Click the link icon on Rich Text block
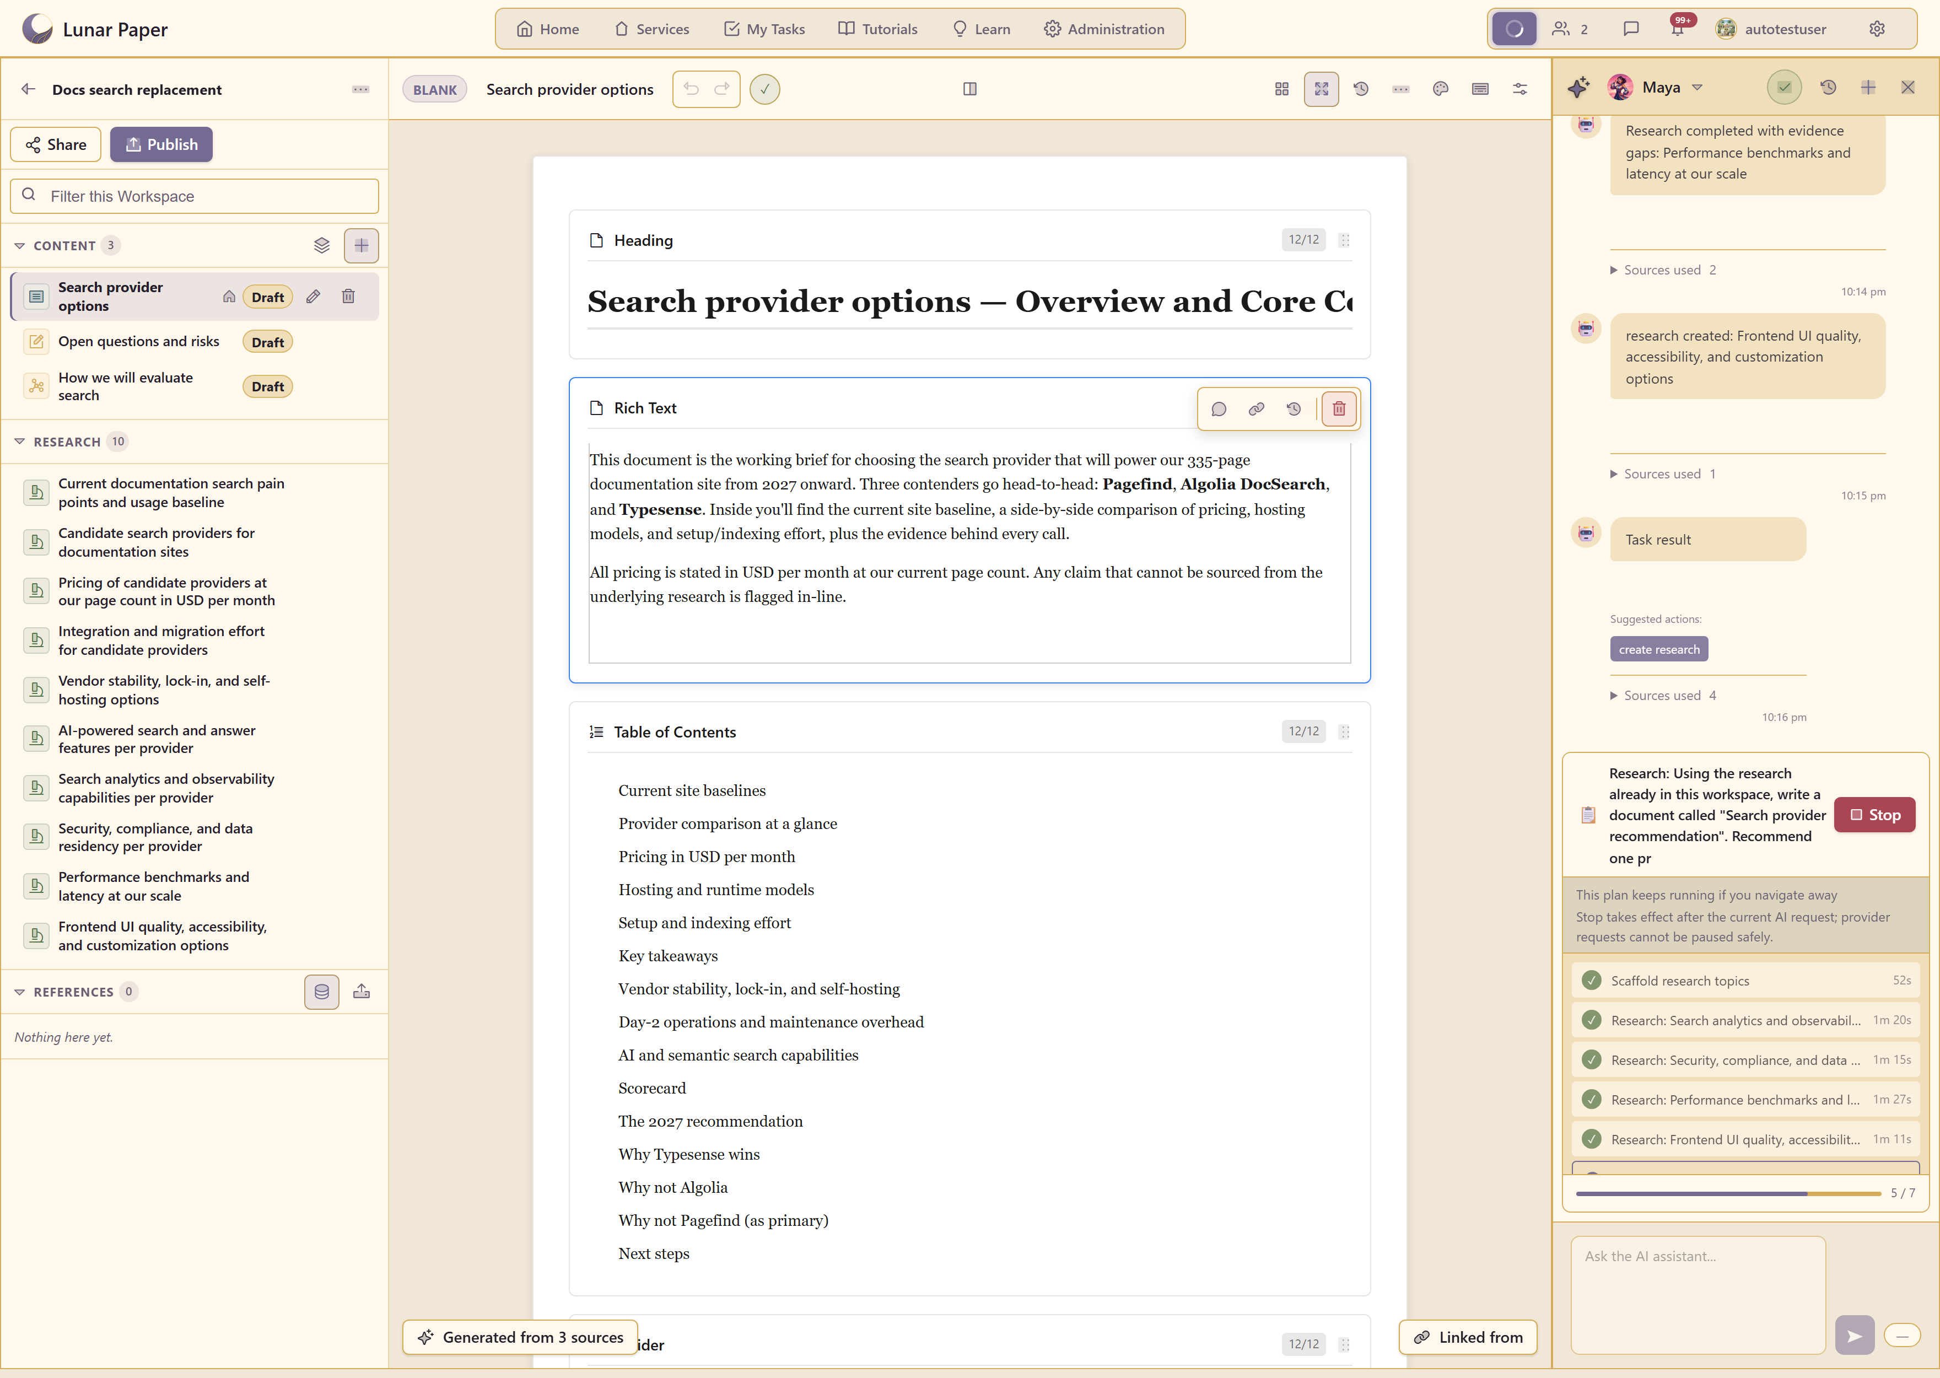 coord(1255,409)
